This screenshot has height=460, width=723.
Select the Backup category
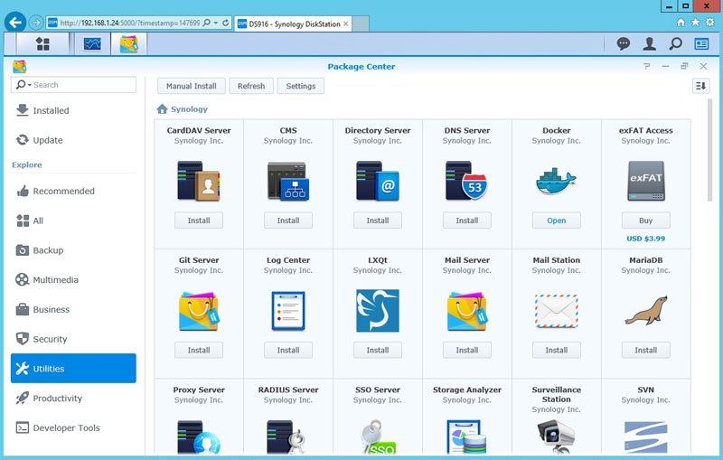tap(73, 250)
